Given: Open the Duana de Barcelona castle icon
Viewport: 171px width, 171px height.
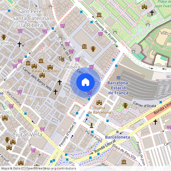Looking at the screenshot, I should [x=99, y=103].
